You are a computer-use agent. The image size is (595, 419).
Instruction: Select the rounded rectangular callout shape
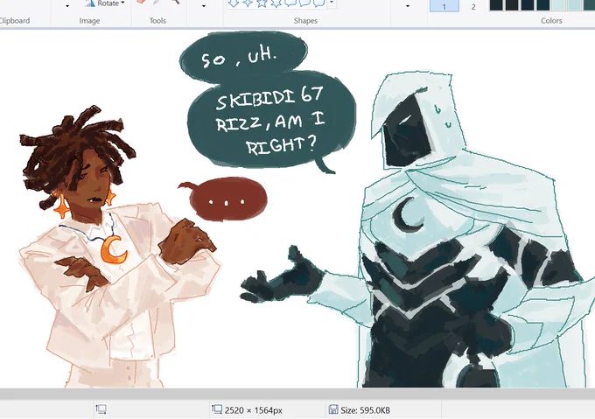click(290, 3)
